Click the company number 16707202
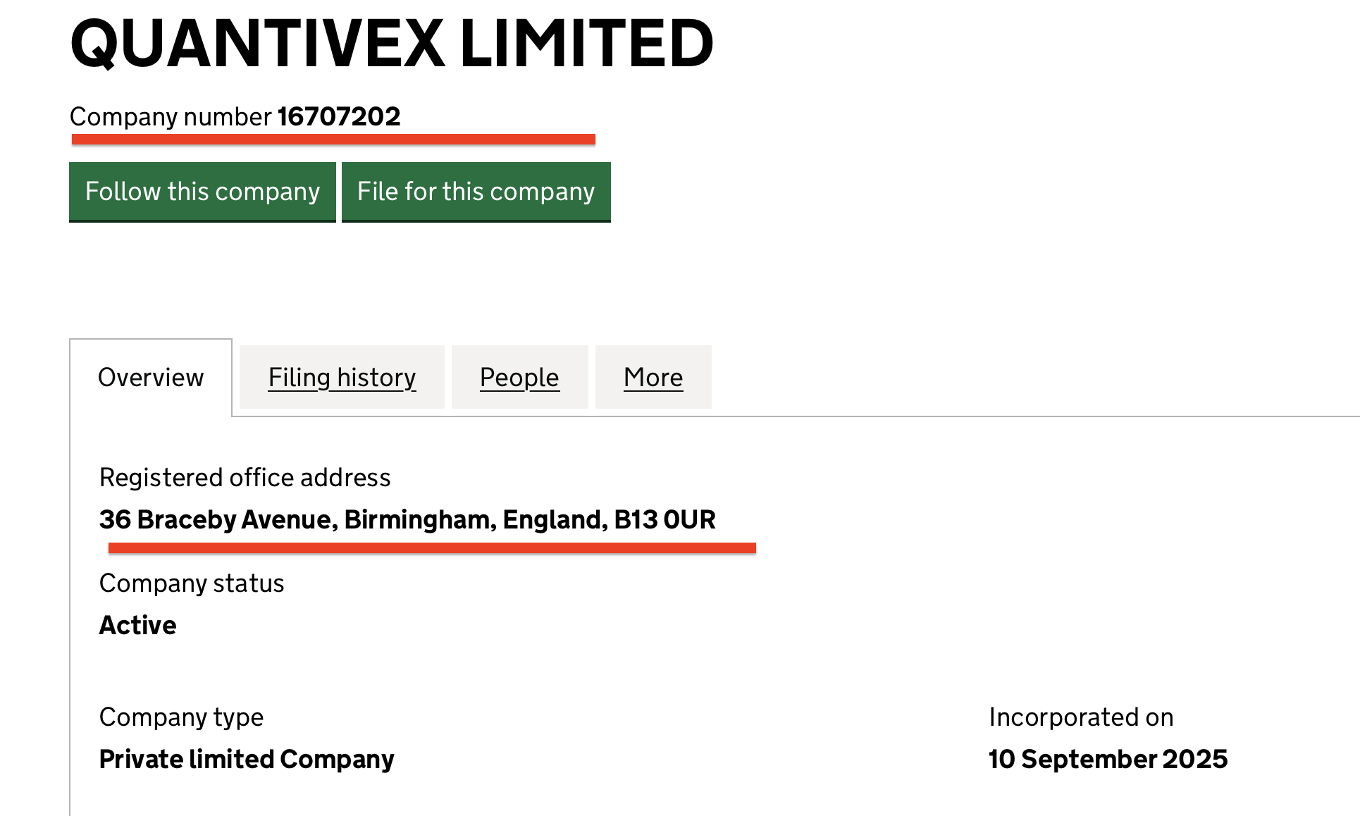The height and width of the screenshot is (816, 1360). click(339, 117)
